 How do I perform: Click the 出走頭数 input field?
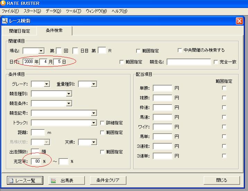[x=35, y=152]
